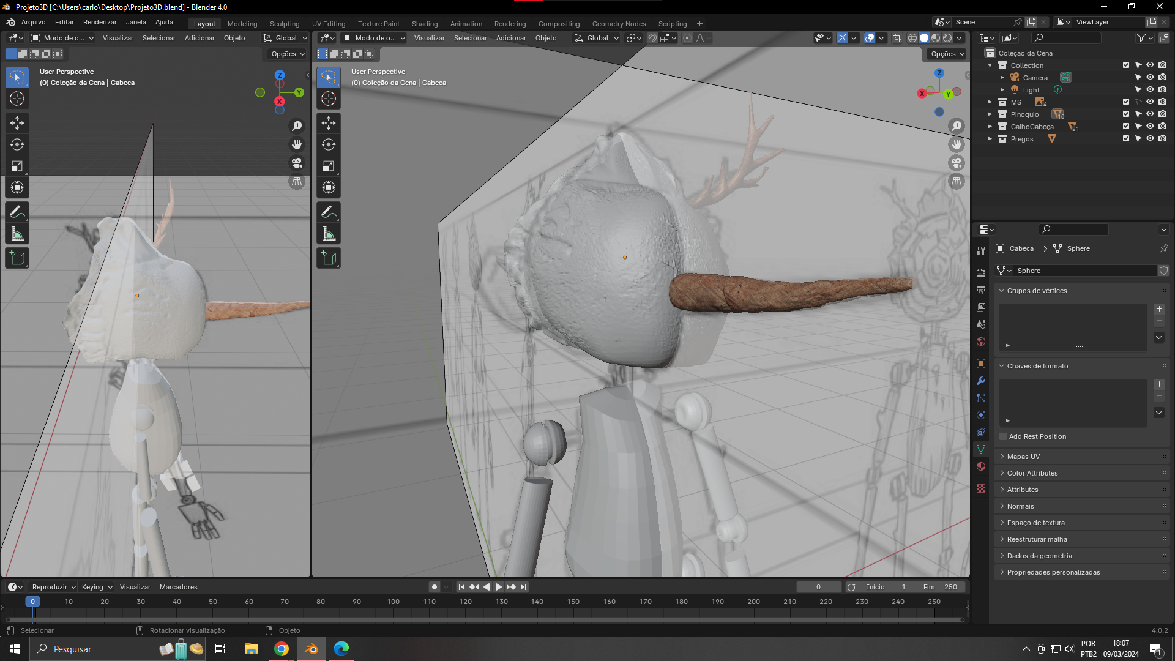1175x661 pixels.
Task: Select the Annotate tool in left viewport
Action: click(x=17, y=212)
